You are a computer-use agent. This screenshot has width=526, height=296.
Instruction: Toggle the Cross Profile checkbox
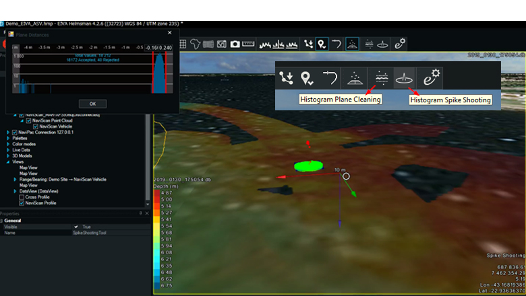(22, 196)
